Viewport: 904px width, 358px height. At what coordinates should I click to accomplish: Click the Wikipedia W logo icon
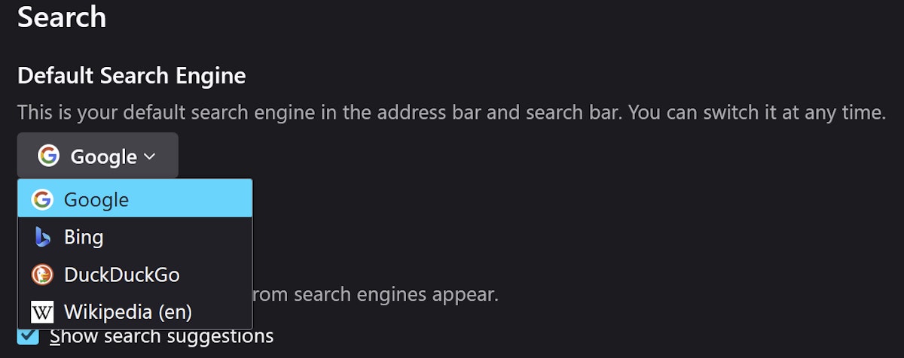coord(42,311)
